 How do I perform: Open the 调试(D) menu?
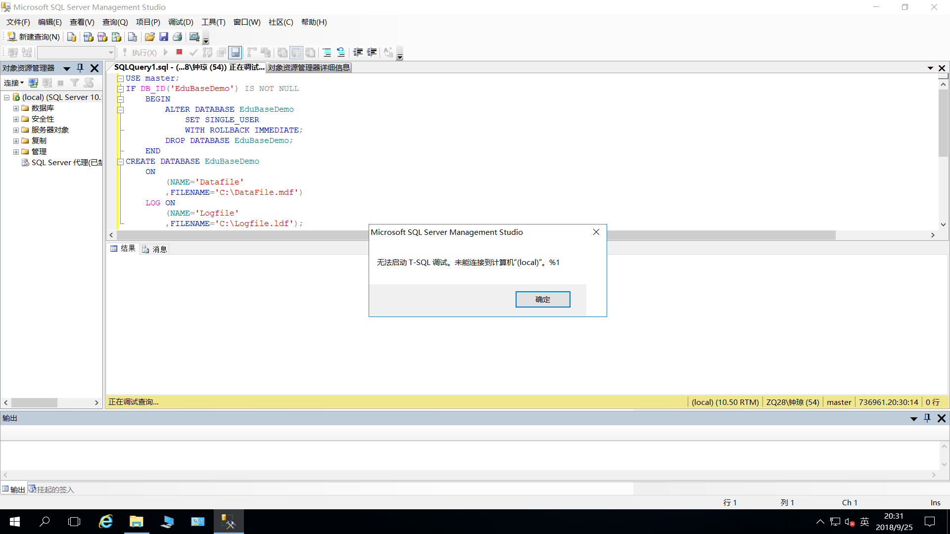pos(181,22)
